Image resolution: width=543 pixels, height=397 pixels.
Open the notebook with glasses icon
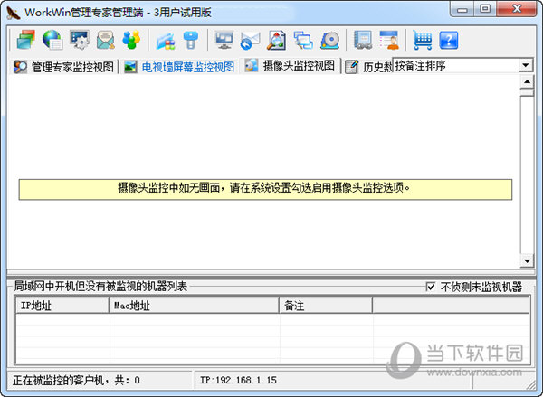point(363,40)
